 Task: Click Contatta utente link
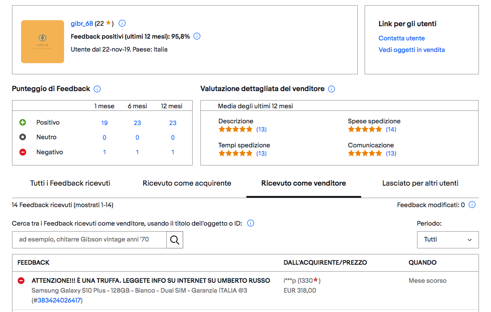coord(402,38)
